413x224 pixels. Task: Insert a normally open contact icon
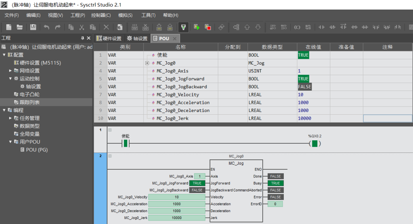321,27
